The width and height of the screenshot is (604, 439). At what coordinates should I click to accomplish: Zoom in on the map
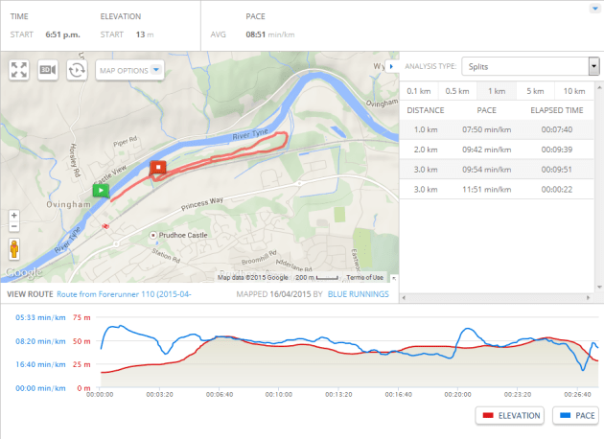(13, 216)
